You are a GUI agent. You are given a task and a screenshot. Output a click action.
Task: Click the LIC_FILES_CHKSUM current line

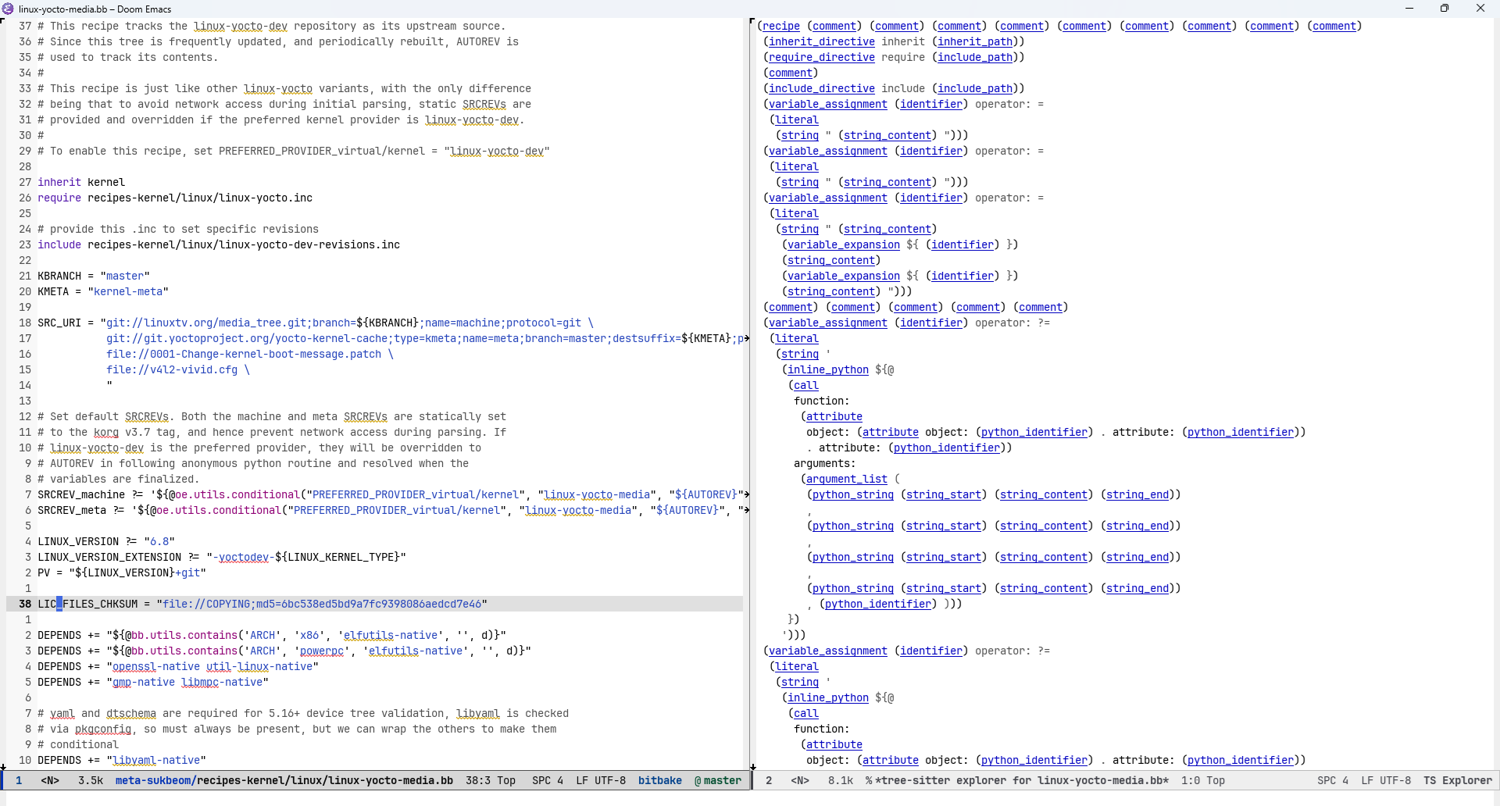pyautogui.click(x=262, y=604)
